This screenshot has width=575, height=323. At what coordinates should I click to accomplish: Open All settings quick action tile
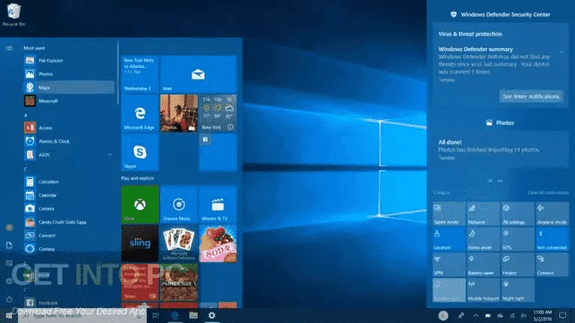pos(517,214)
